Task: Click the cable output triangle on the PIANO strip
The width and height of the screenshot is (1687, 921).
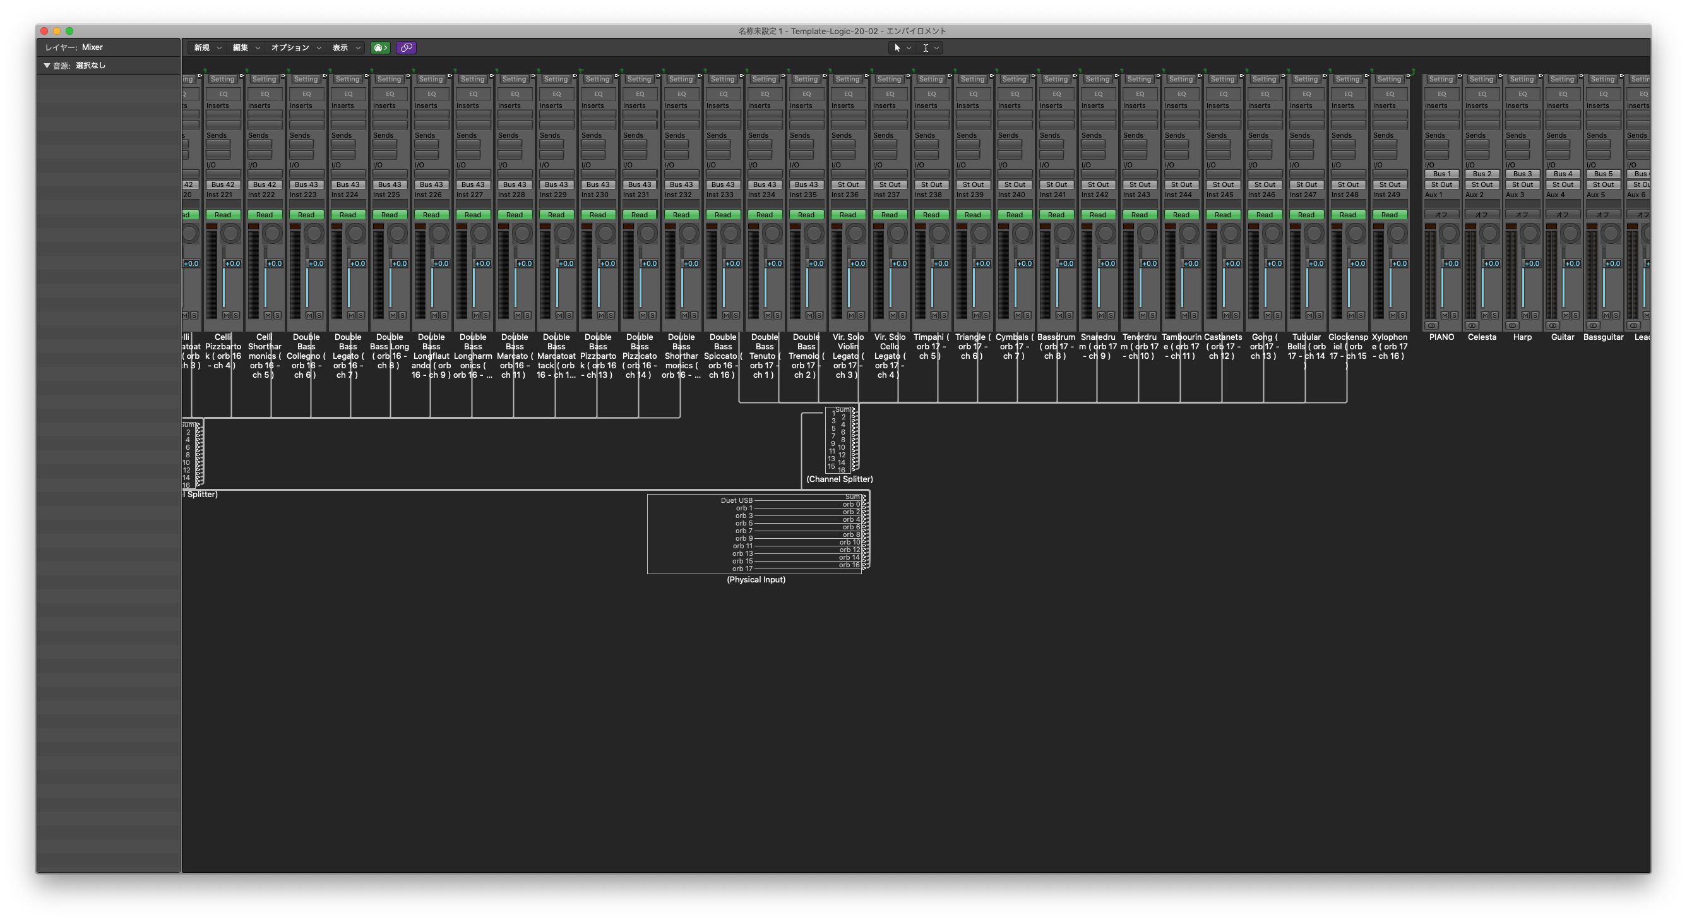Action: [1460, 76]
